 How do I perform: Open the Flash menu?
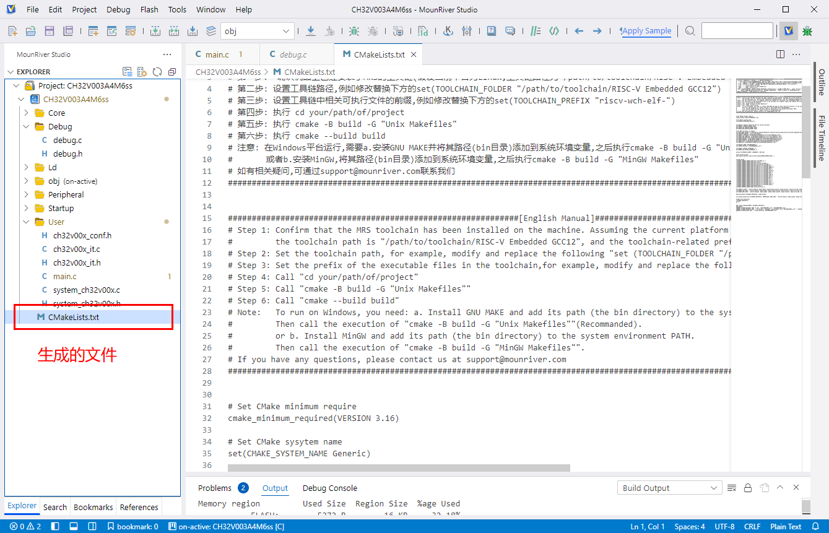(x=149, y=9)
